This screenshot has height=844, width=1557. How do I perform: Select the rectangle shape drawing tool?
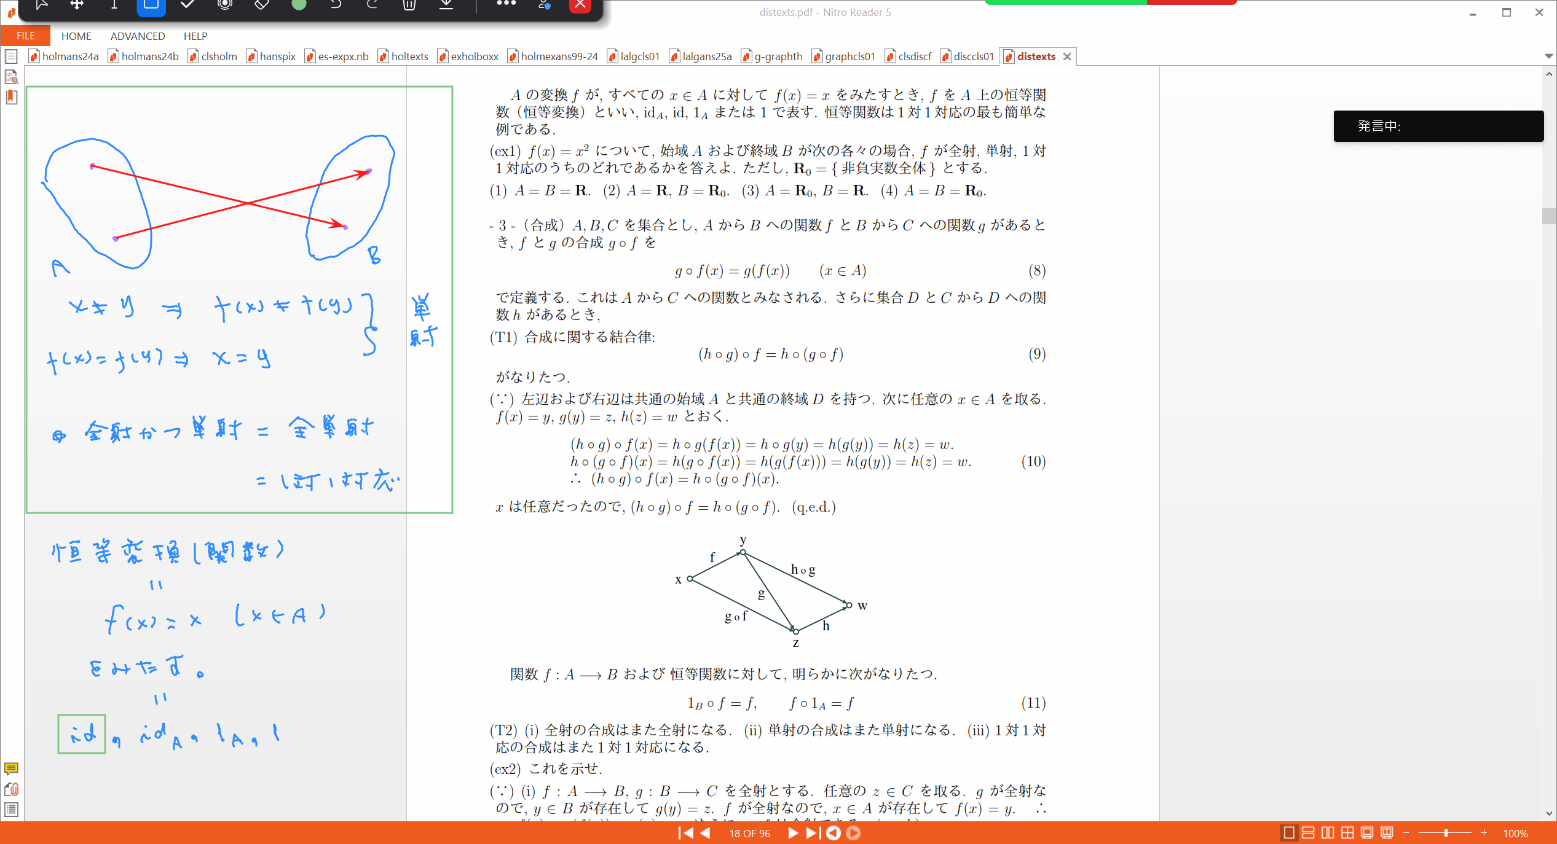point(151,6)
